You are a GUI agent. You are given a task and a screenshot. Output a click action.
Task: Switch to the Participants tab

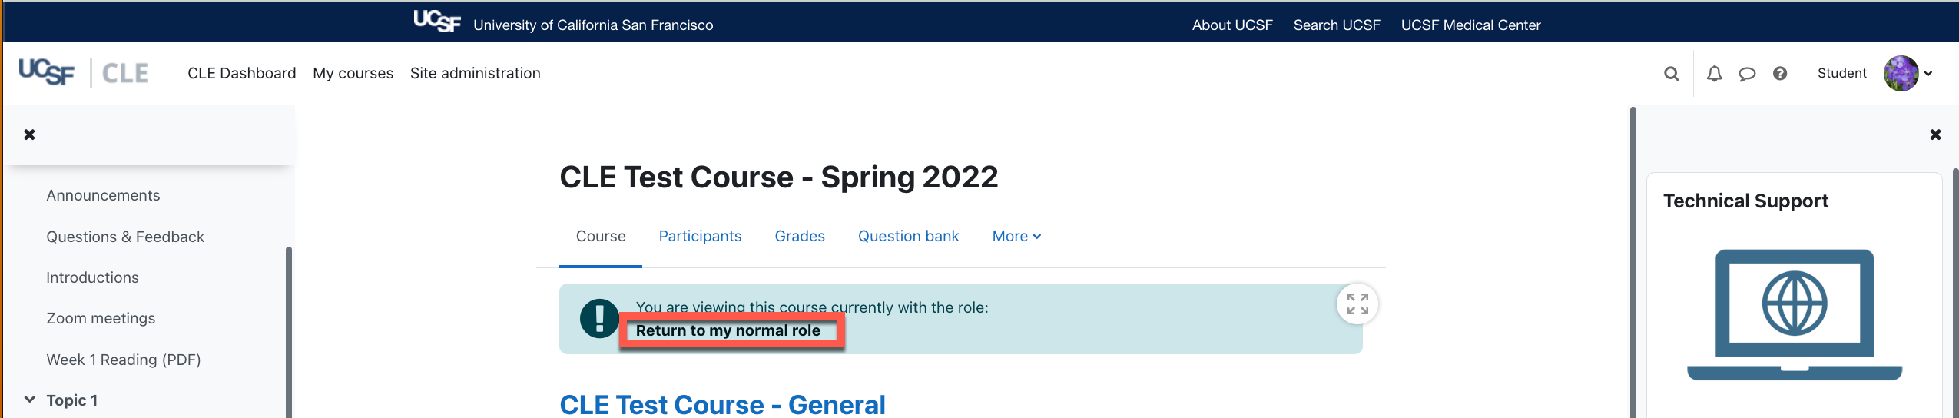pyautogui.click(x=700, y=237)
